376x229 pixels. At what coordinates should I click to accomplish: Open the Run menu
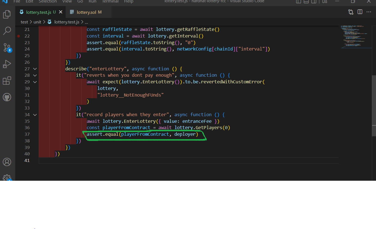(x=93, y=1)
